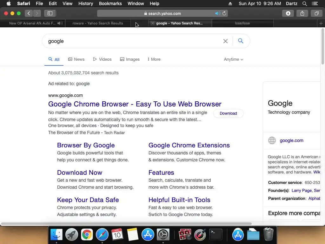Open the Safari menu
This screenshot has width=325, height=244.
coord(23,3)
